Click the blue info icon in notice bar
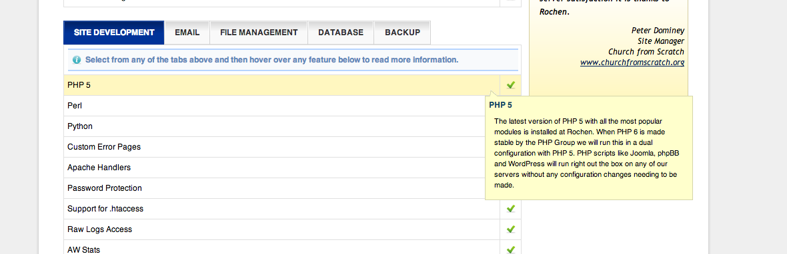Viewport: 787px width, 254px height. pos(77,60)
